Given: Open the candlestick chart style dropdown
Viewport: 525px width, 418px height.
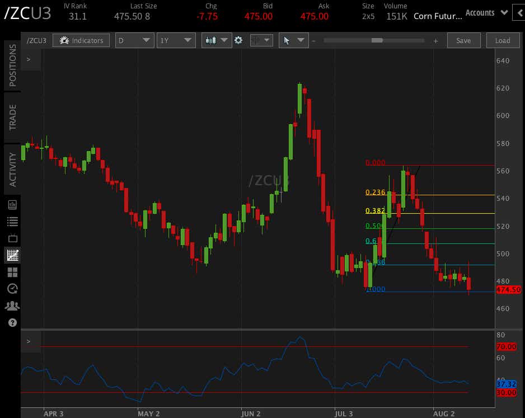Looking at the screenshot, I should (217, 40).
